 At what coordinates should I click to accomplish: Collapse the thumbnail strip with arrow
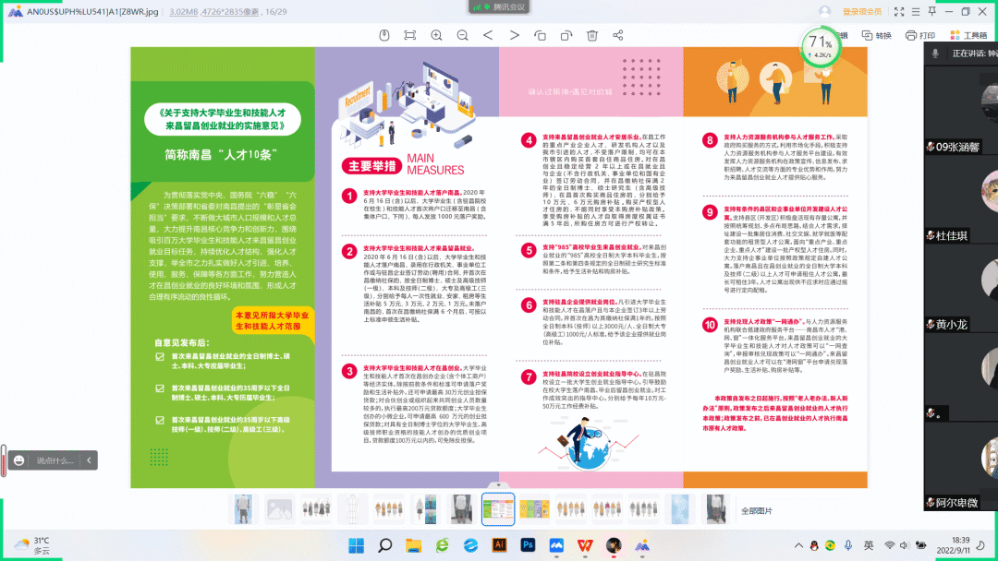(499, 483)
